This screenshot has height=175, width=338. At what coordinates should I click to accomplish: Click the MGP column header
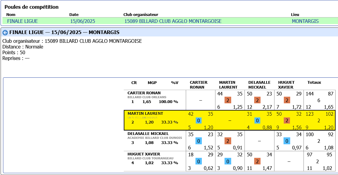152,83
